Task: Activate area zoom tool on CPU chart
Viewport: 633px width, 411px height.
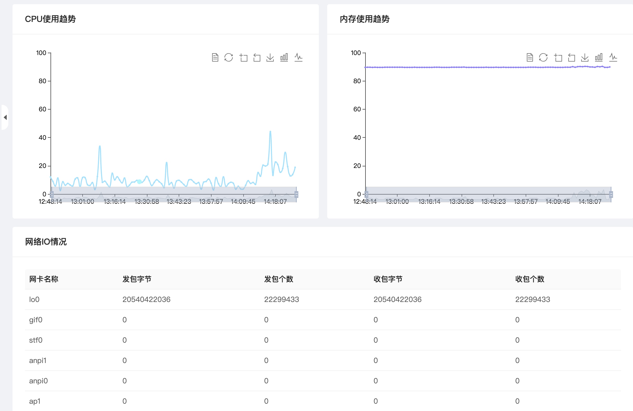Action: 243,57
